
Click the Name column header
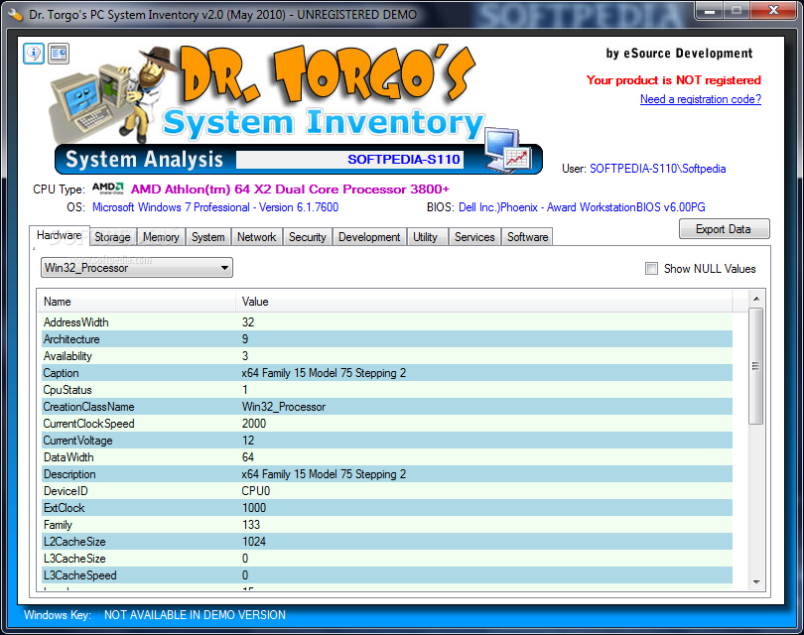click(136, 302)
